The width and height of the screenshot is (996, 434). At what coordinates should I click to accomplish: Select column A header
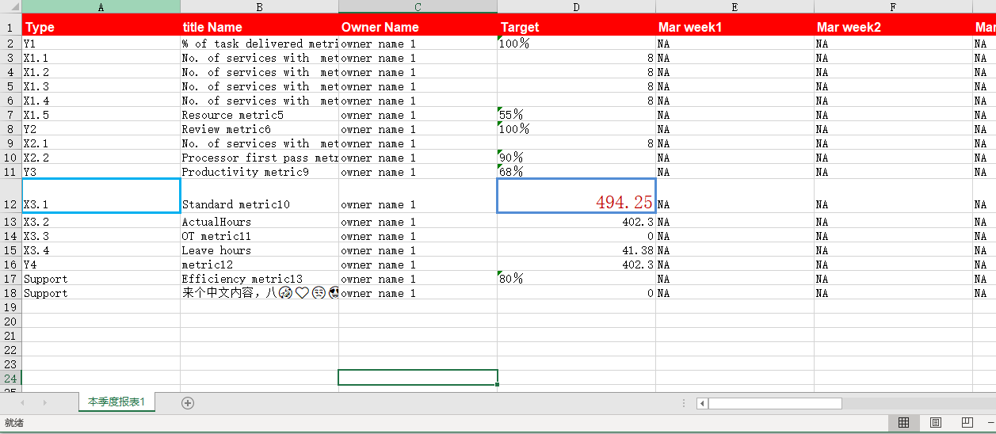pyautogui.click(x=101, y=6)
